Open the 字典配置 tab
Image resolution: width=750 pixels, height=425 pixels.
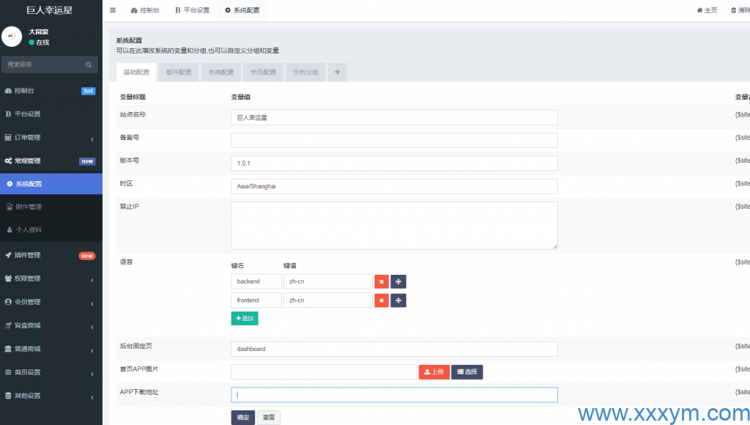point(220,73)
